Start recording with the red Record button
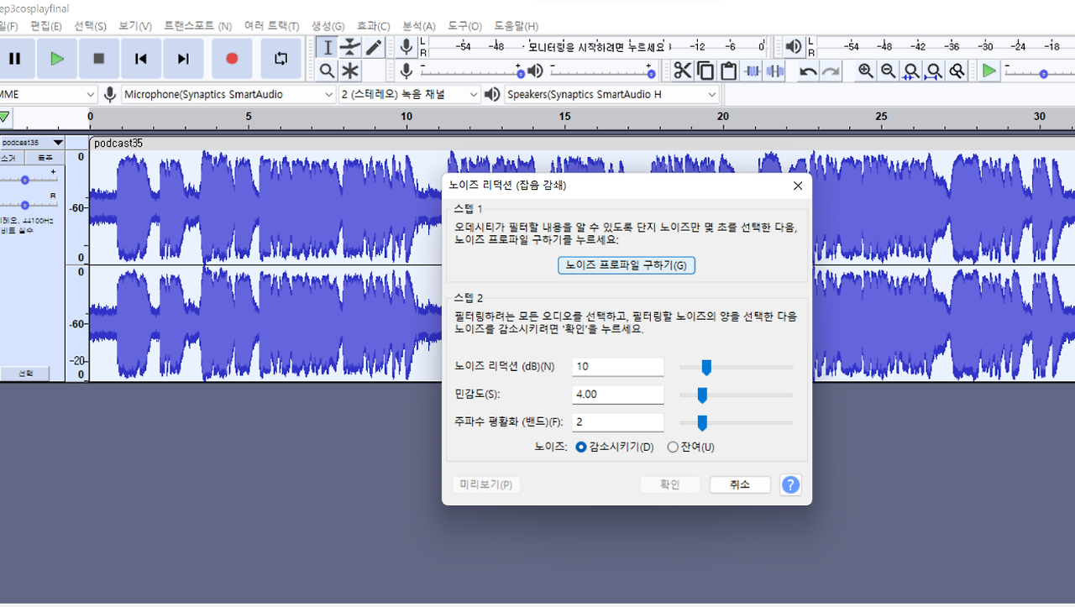Image resolution: width=1075 pixels, height=607 pixels. pos(232,59)
